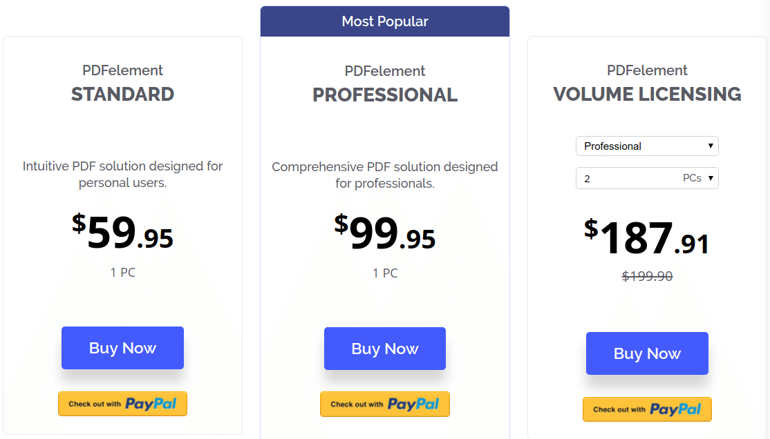Click the 1 PC label under $99.95

point(384,273)
